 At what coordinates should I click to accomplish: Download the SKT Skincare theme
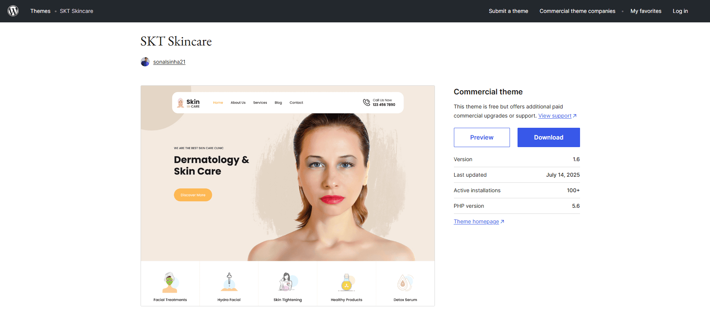point(549,137)
